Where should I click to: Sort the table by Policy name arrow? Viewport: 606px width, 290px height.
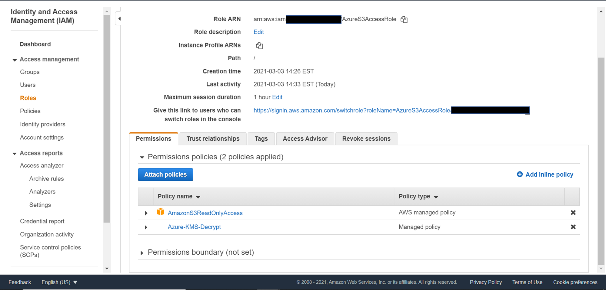click(198, 197)
